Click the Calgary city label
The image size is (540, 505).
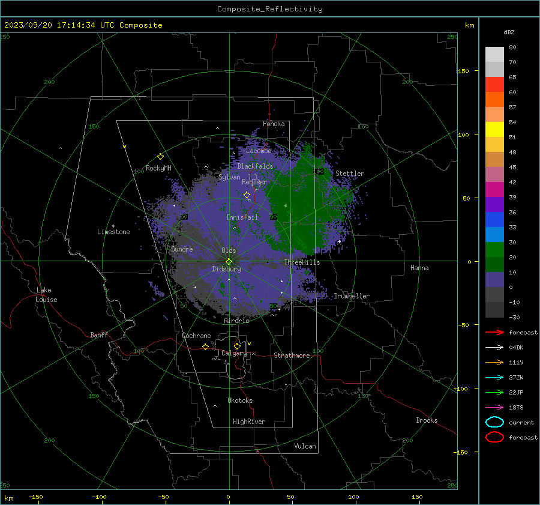[234, 353]
